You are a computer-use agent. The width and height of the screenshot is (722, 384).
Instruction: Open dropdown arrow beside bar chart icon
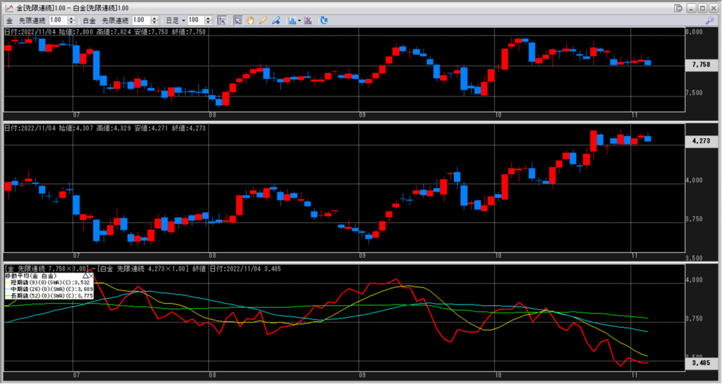coord(300,20)
